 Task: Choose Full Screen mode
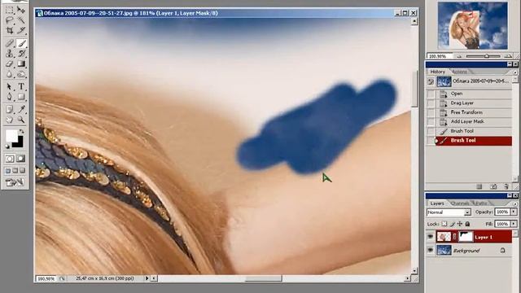coord(22,170)
